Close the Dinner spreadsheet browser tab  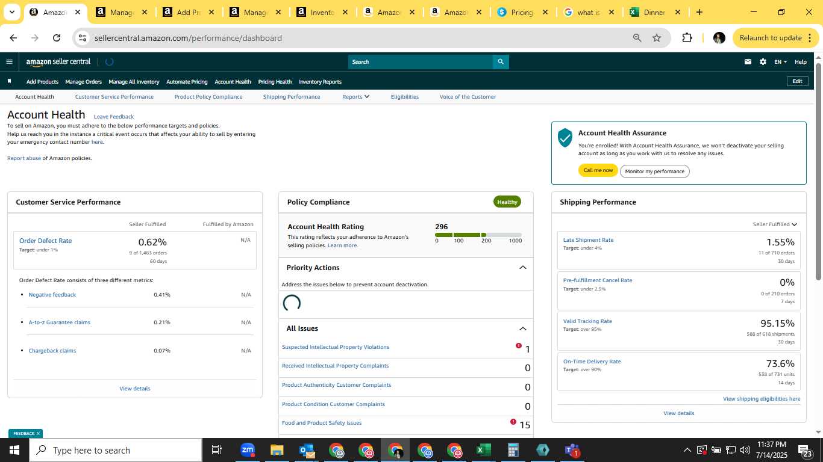tap(677, 12)
